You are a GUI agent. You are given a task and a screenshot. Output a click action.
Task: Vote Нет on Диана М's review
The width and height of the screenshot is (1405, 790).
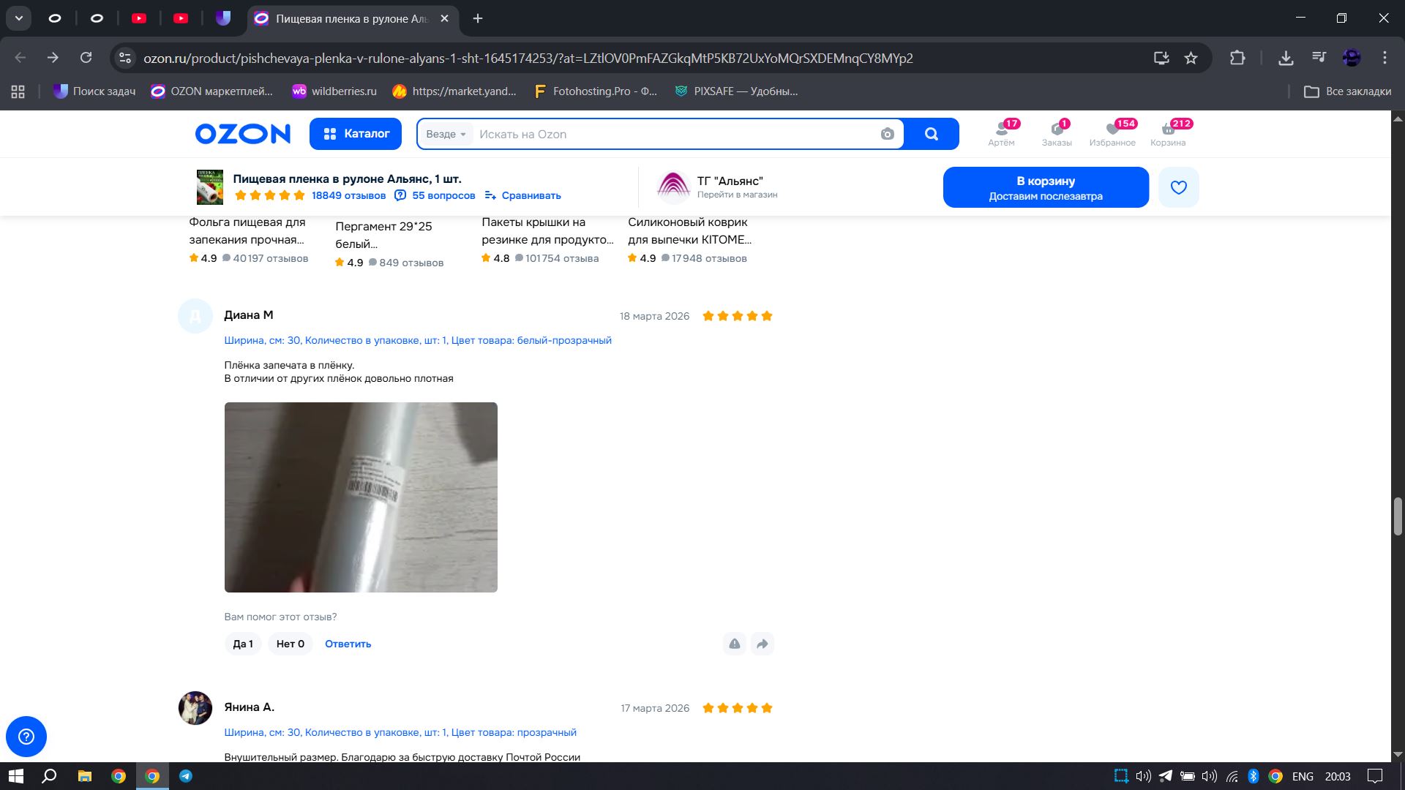coord(290,644)
